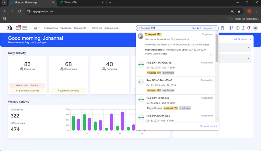Open the saved bookmark icon beside search
Screen dimensions: 261x151
[x=222, y=28]
